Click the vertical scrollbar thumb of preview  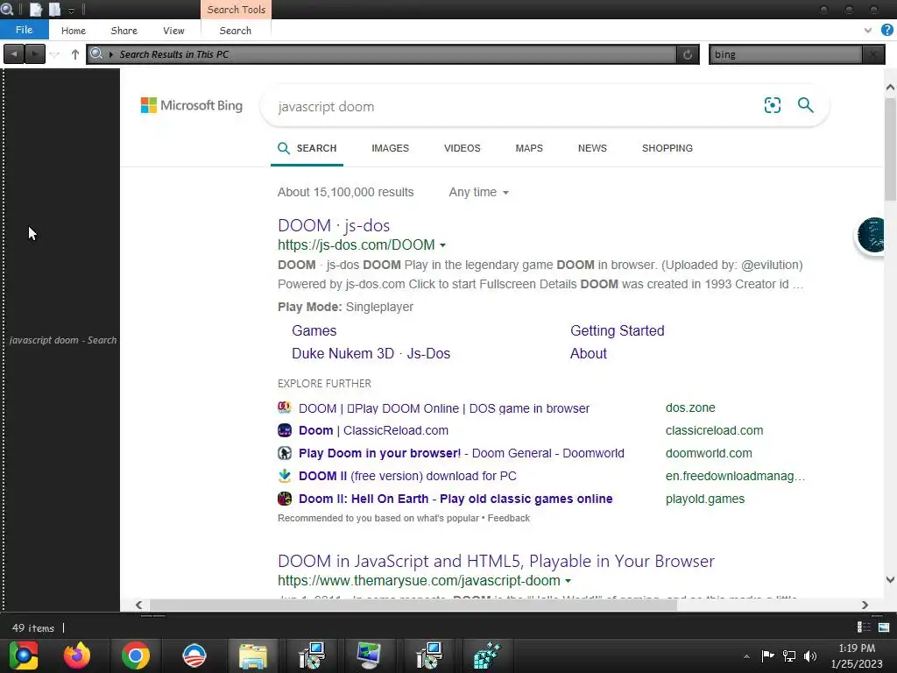coord(890,149)
